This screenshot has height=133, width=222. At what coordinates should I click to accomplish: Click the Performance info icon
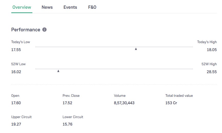(44, 30)
